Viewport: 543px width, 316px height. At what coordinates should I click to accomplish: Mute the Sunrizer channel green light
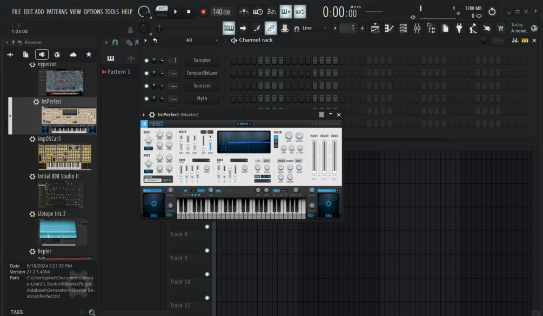(x=146, y=86)
